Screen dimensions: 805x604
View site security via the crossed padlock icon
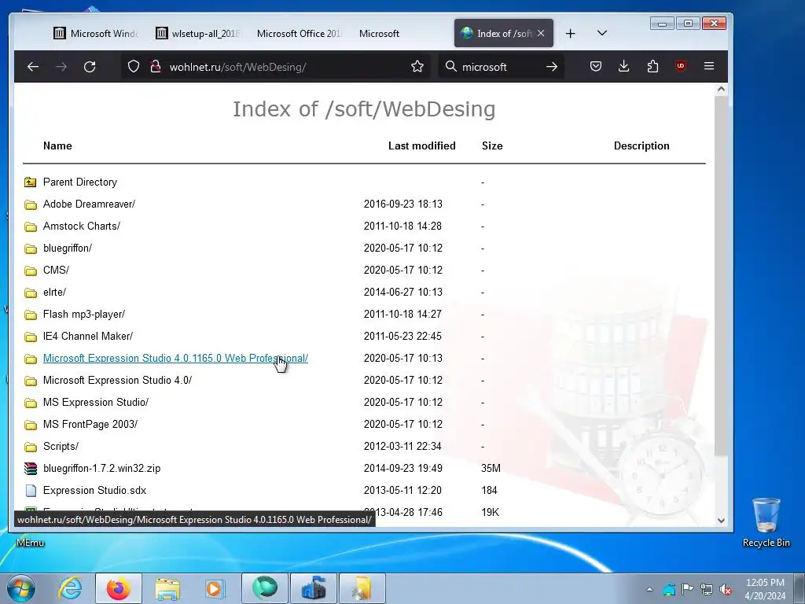click(156, 67)
